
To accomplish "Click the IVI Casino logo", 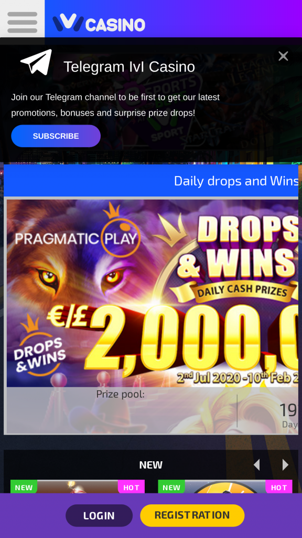I will [x=99, y=23].
